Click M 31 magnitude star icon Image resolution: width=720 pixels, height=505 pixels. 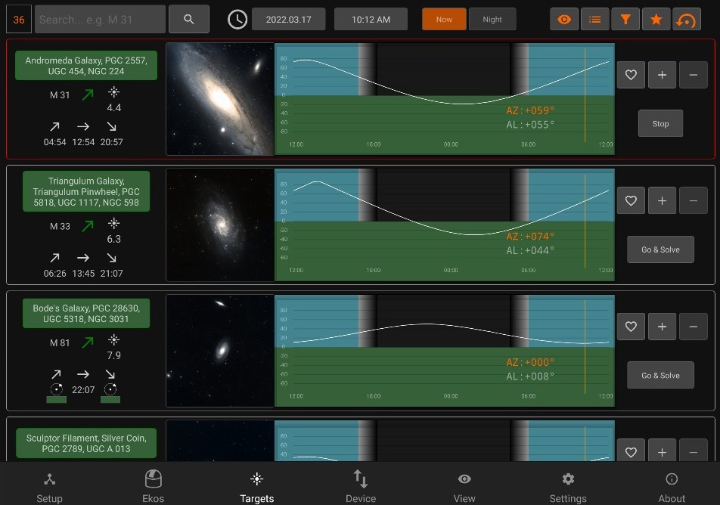pos(114,92)
